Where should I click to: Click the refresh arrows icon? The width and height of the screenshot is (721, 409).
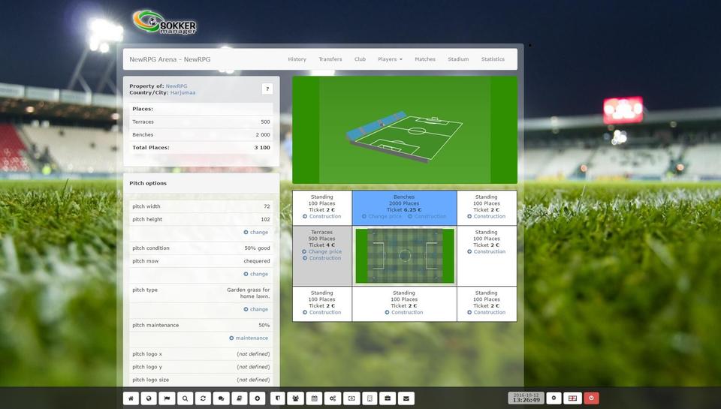point(203,398)
